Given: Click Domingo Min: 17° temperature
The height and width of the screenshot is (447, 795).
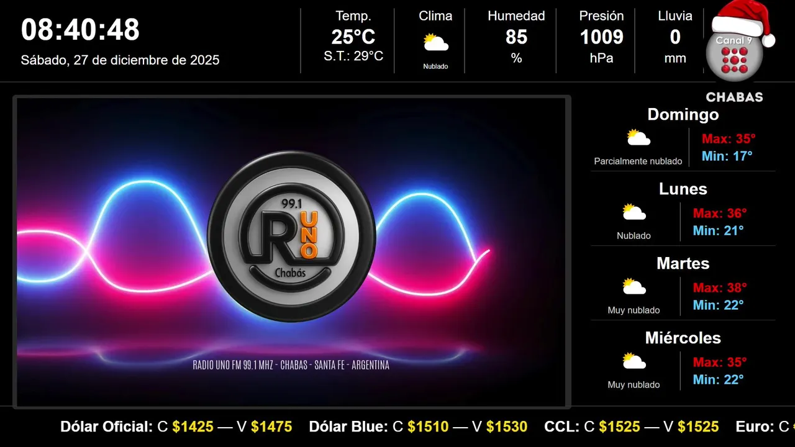Looking at the screenshot, I should (x=727, y=156).
